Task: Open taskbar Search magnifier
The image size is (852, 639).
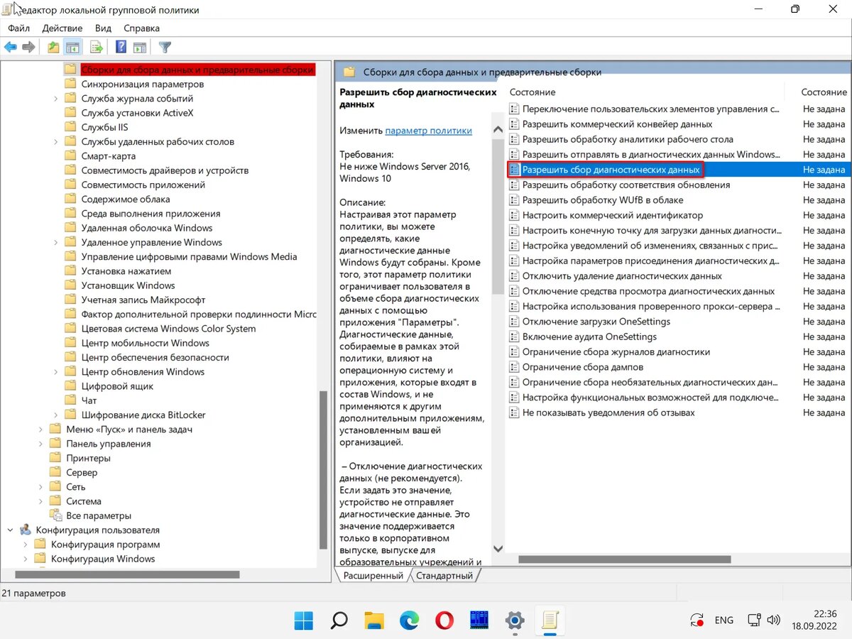Action: [339, 621]
